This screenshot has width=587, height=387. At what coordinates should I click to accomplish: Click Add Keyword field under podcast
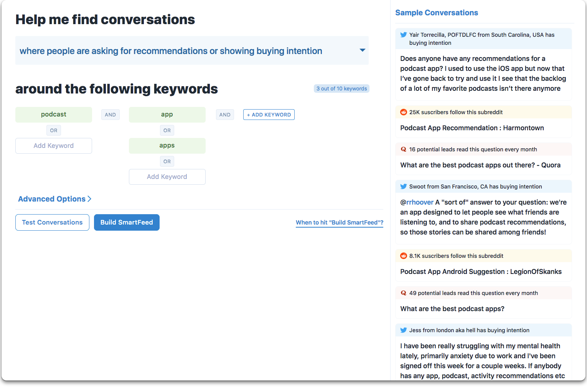coord(54,146)
